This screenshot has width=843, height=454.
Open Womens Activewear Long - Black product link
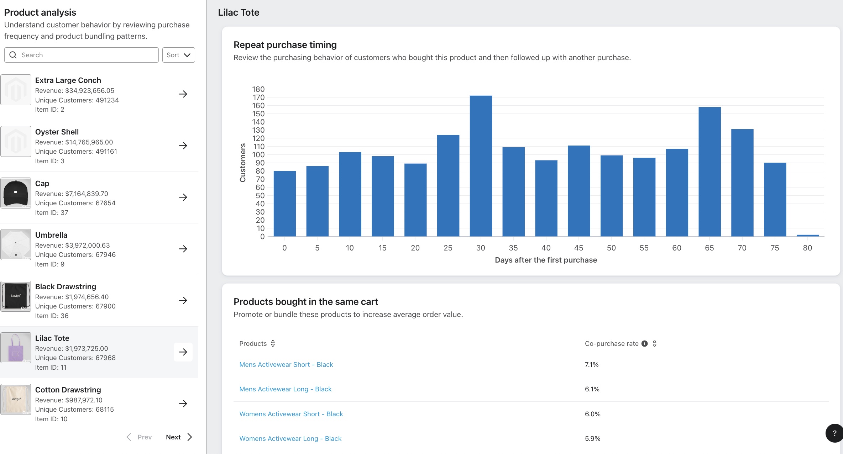coord(290,438)
